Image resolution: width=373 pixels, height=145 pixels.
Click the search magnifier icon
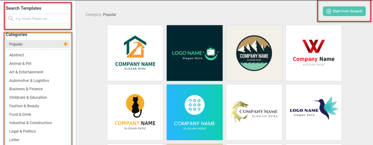11,19
